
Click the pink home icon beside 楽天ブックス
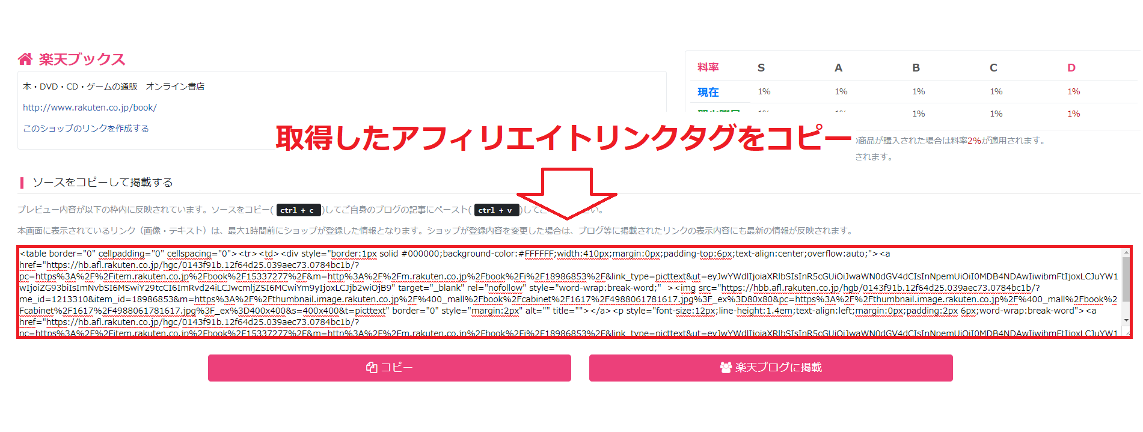click(25, 59)
